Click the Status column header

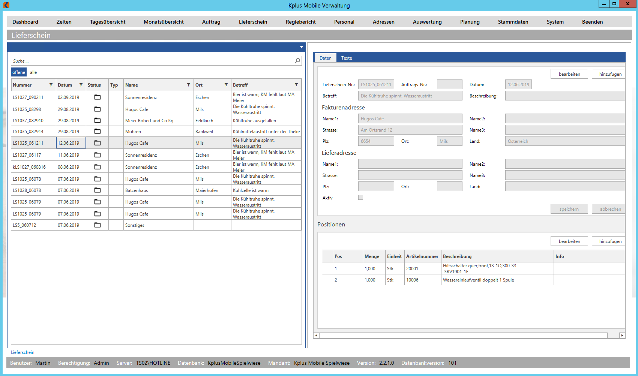[97, 85]
